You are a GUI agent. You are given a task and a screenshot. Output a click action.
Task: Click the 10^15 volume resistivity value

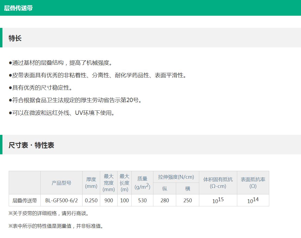coord(218,200)
